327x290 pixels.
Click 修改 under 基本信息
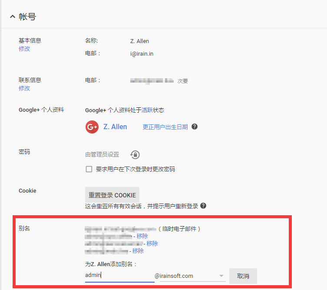pos(24,49)
